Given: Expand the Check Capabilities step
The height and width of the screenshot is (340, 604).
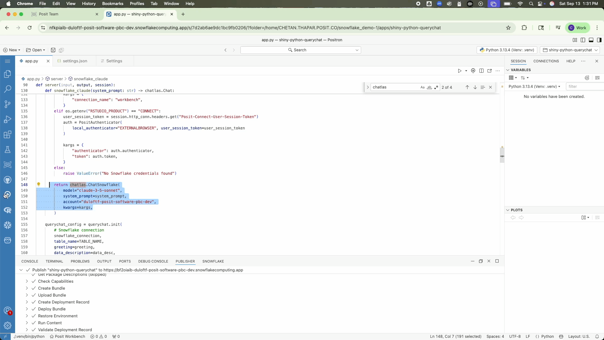Looking at the screenshot, I should pos(27,281).
